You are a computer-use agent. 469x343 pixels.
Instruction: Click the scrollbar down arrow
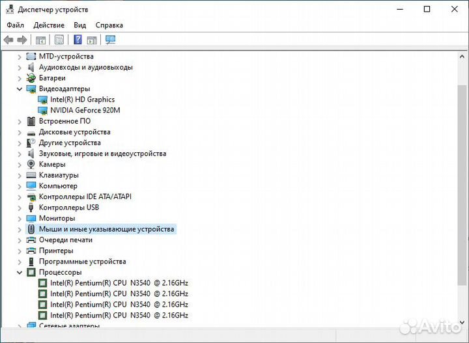point(462,322)
